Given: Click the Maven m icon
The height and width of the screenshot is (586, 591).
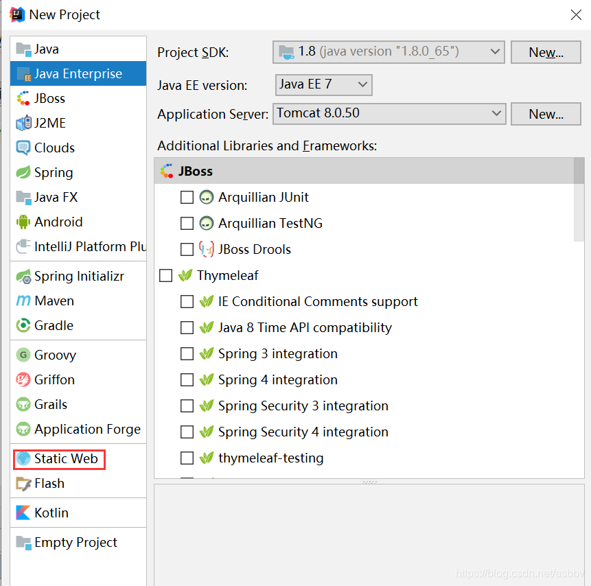Looking at the screenshot, I should point(23,301).
